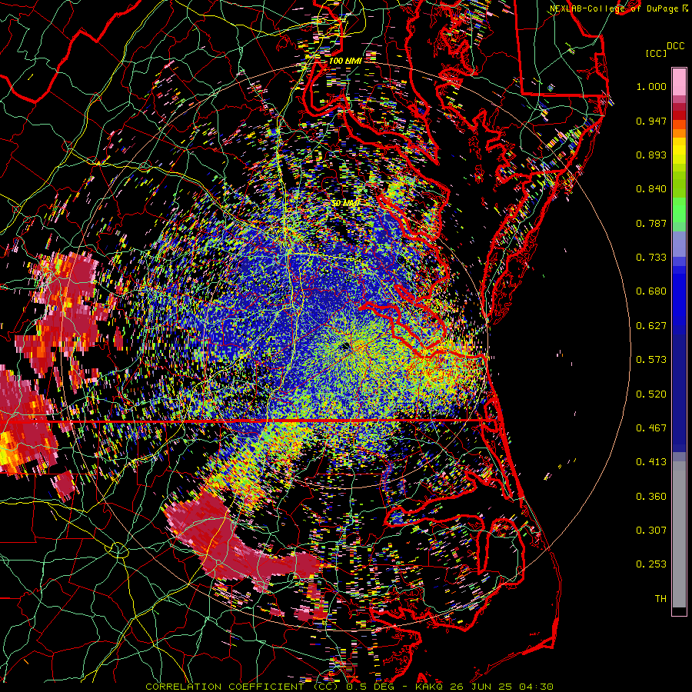Select the 0.893 legend value
Screen dimensions: 692x692
click(x=651, y=155)
